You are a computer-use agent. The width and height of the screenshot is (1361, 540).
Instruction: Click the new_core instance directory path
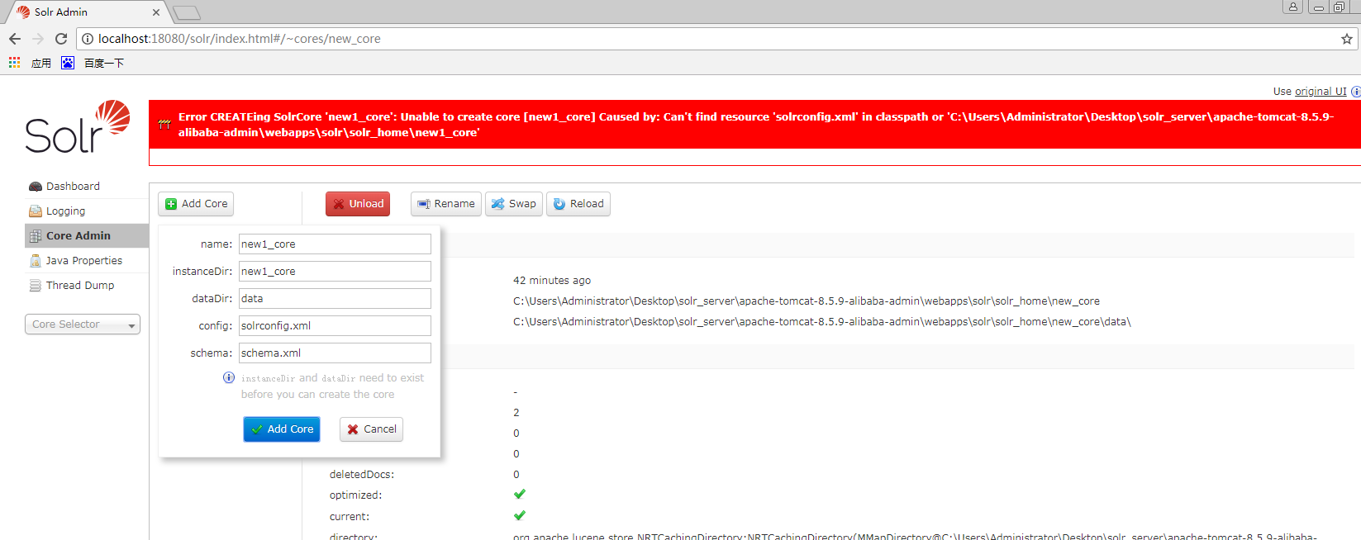tap(807, 301)
